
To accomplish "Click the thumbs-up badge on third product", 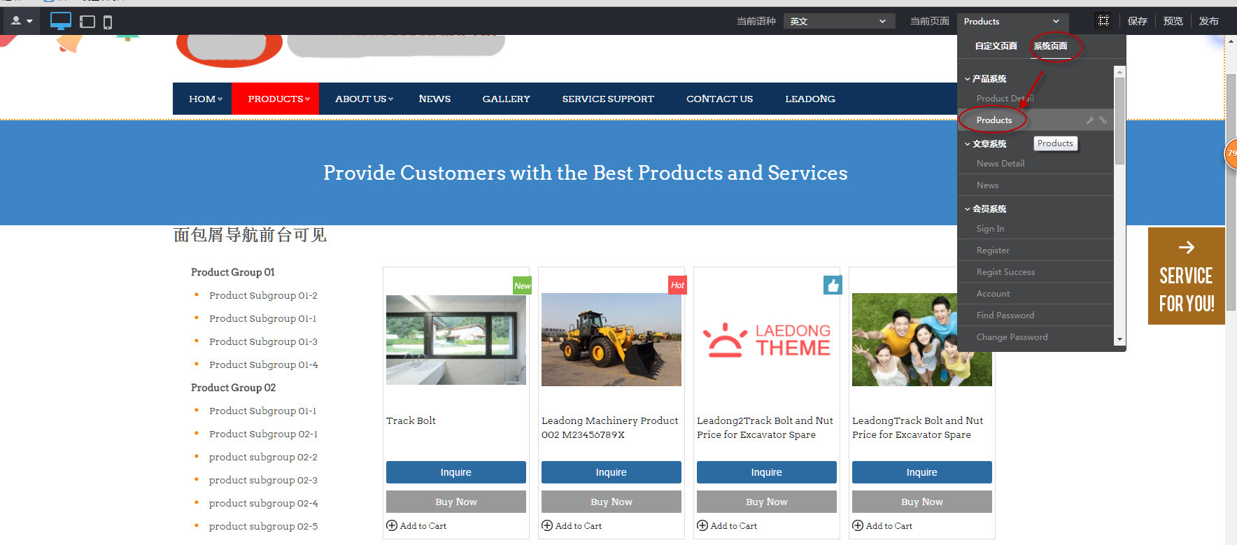I will (833, 285).
